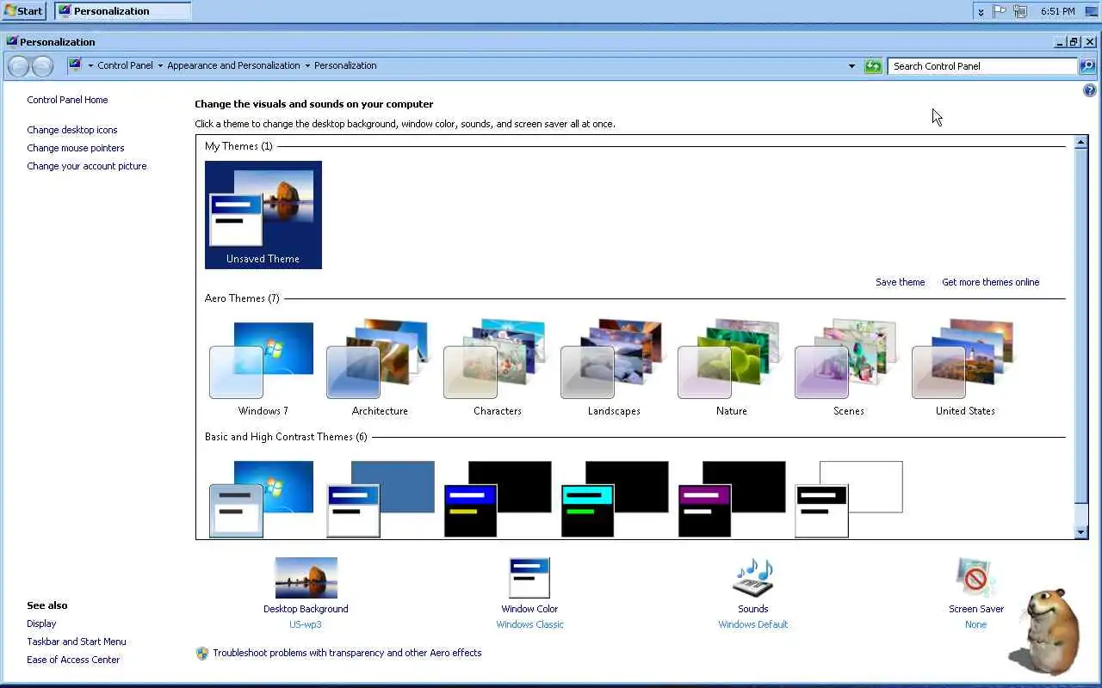Viewport: 1102px width, 688px height.
Task: Select the Unsaved Theme thumbnail
Action: click(263, 215)
